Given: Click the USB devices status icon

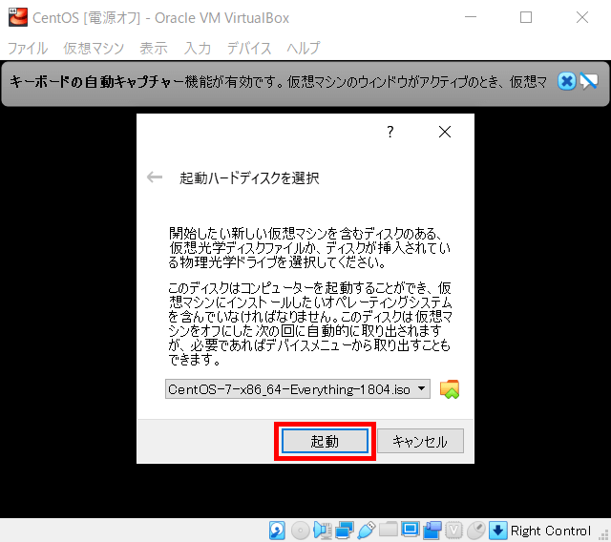Looking at the screenshot, I should (367, 531).
